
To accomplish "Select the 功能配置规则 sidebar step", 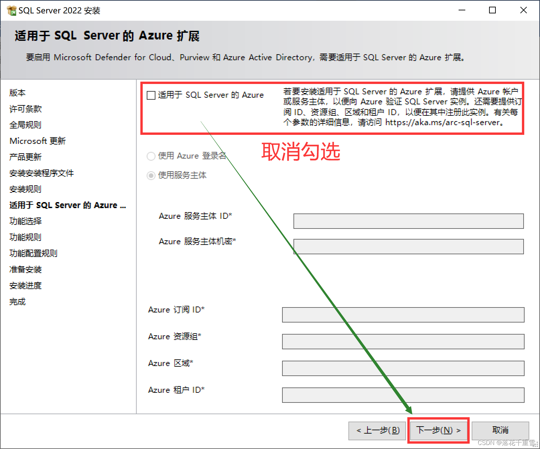I will [33, 253].
